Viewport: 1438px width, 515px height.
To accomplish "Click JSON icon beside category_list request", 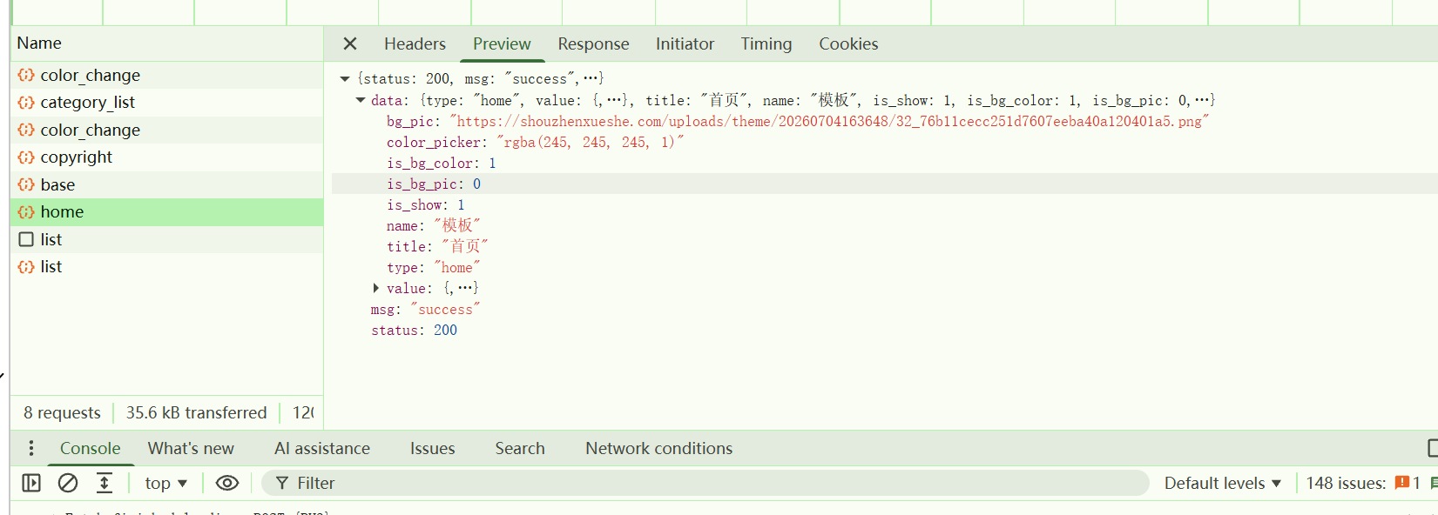I will pos(26,103).
